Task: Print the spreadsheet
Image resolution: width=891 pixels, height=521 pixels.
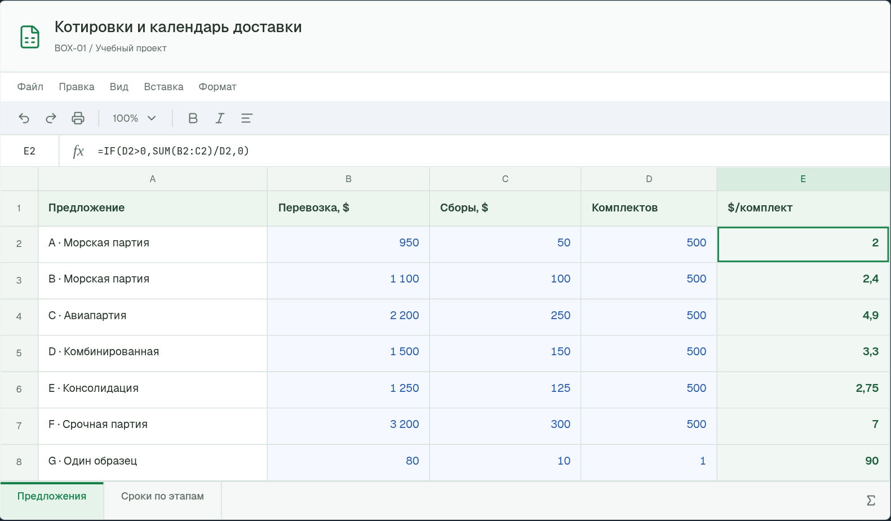Action: point(78,118)
